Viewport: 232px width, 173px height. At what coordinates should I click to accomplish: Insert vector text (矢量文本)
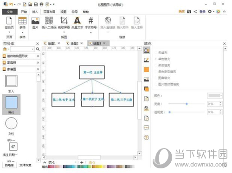click(x=77, y=23)
